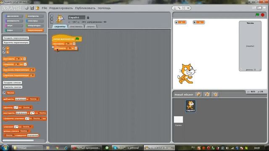The height and width of the screenshot is (151, 269).
Task: Open list dropdown in 'длина списка' block
Action: (x=24, y=131)
